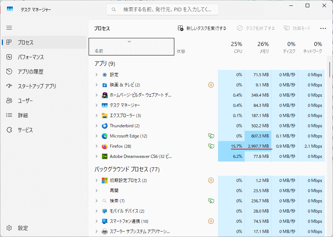Screen dimensions: 333x237
Task: Click the Firefox app icon
Action: coord(104,146)
